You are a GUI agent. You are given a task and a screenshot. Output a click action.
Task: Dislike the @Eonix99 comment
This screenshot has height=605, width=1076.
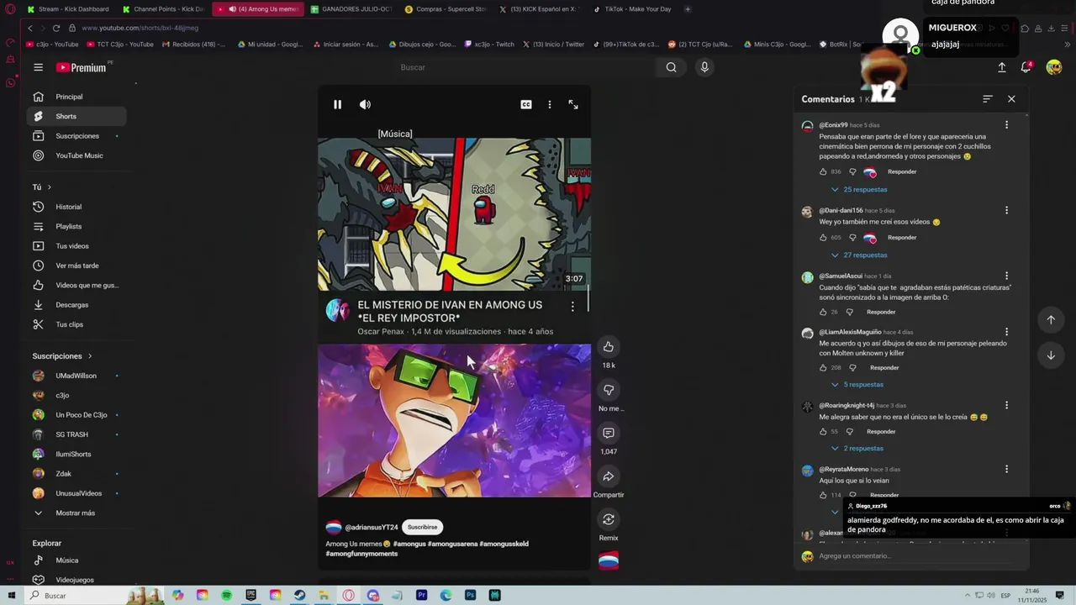(852, 171)
